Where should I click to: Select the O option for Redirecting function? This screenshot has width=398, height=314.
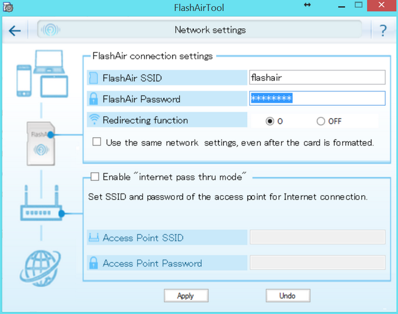click(270, 121)
